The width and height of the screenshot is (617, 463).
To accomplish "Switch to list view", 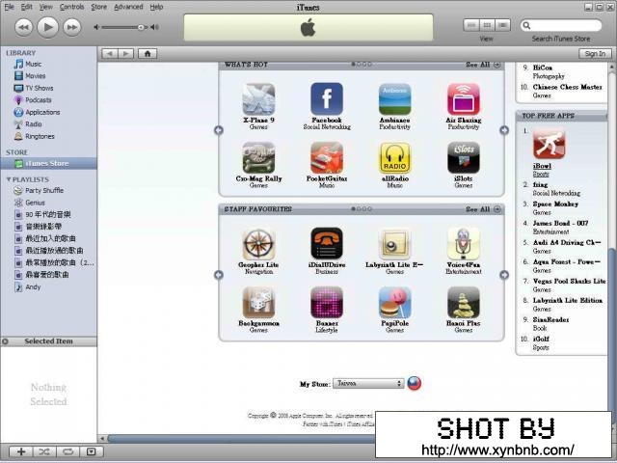I will 471,25.
